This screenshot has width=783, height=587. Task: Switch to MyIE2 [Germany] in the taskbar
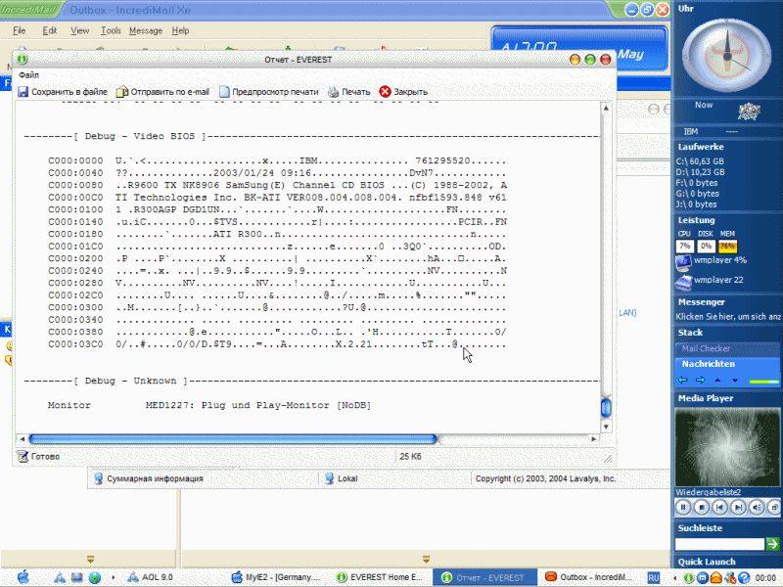276,577
